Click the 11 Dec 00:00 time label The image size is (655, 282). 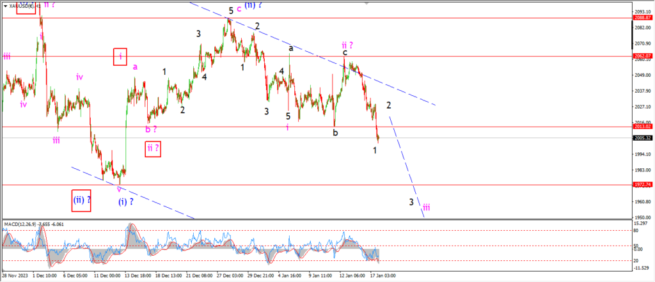(107, 276)
